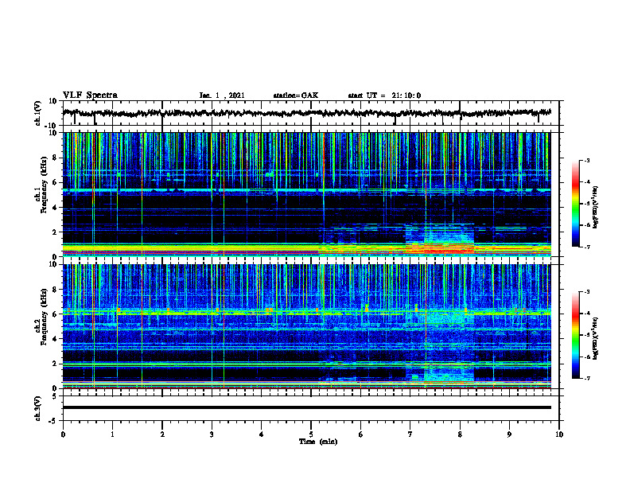Click the "0" tick on the Time axis
630x487 pixels.
tap(63, 434)
